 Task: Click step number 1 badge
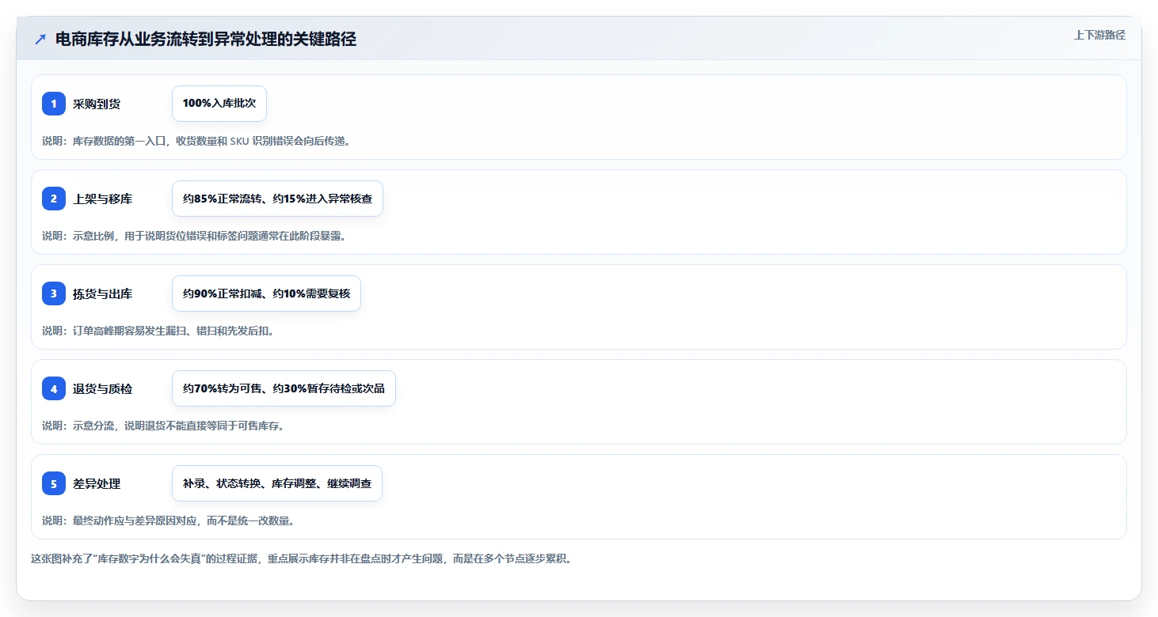click(x=54, y=104)
